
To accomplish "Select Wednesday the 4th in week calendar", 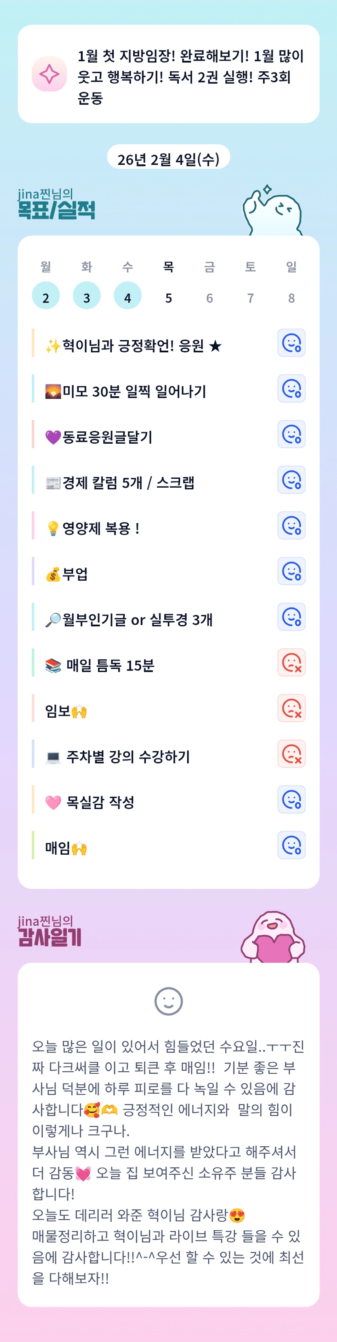I will (128, 296).
